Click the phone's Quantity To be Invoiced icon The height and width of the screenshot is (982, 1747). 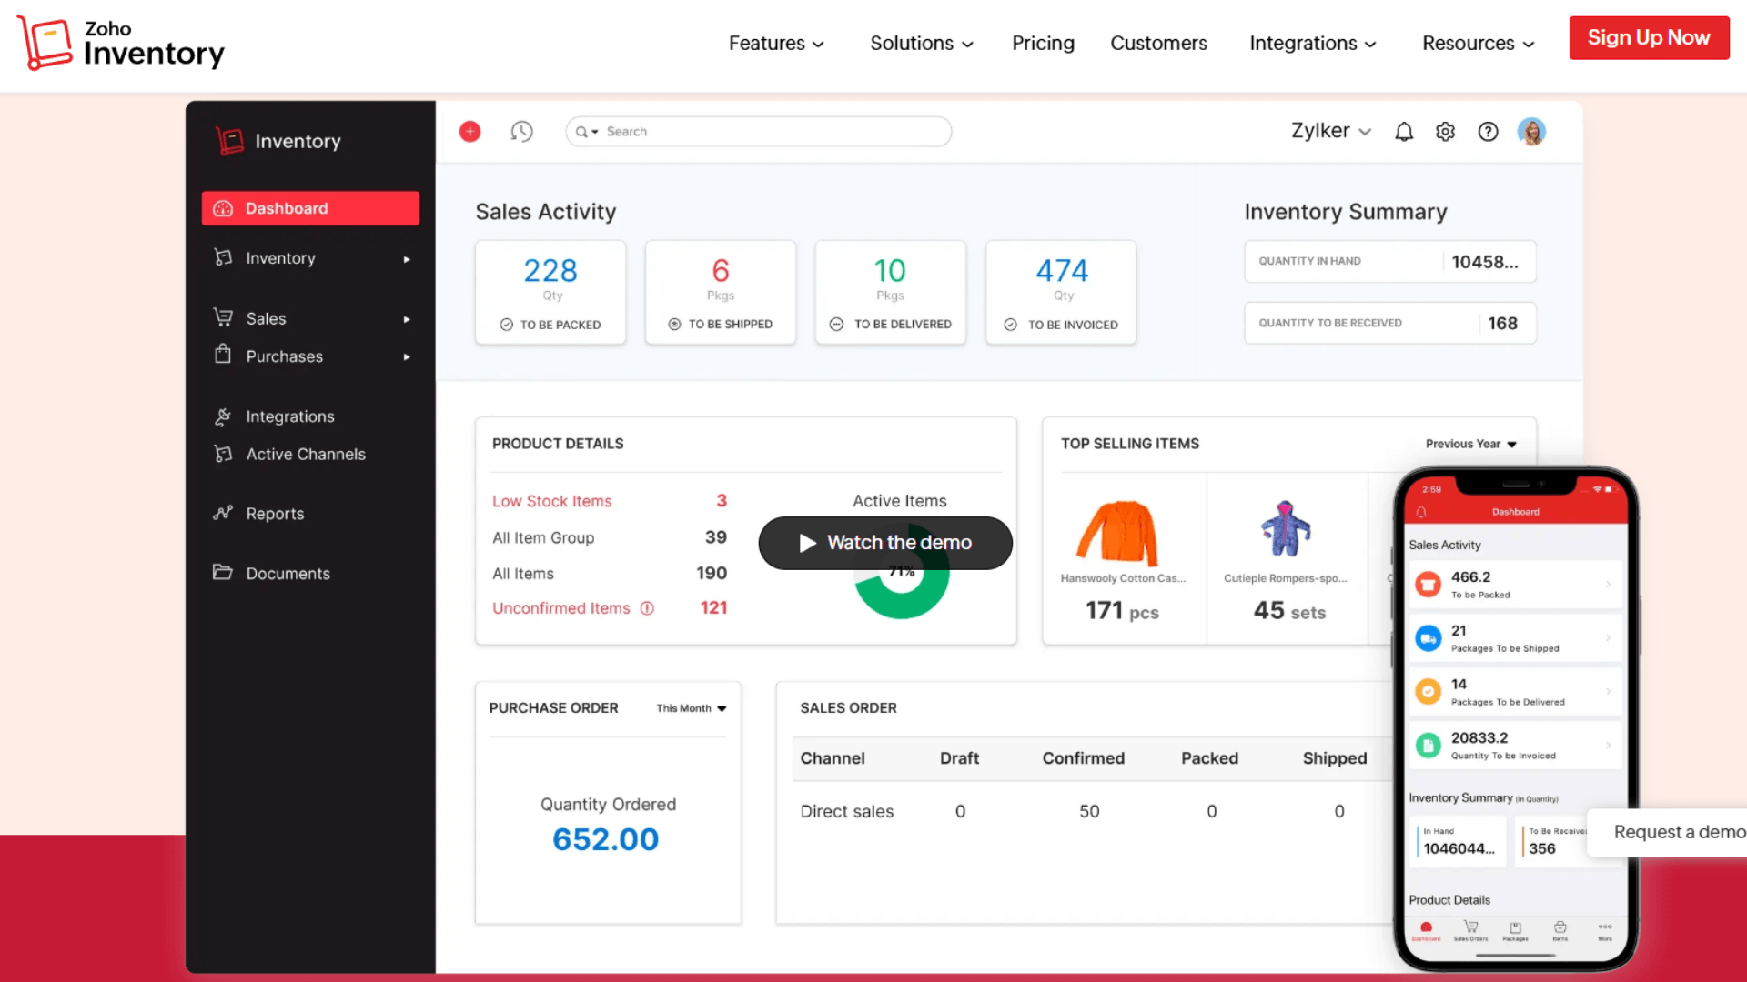(x=1428, y=746)
